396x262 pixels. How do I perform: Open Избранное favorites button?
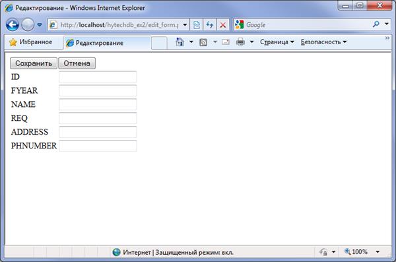tap(30, 42)
